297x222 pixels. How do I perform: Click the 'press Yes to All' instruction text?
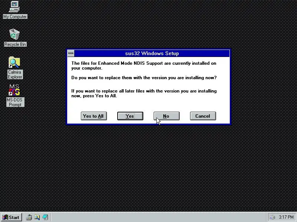point(100,96)
